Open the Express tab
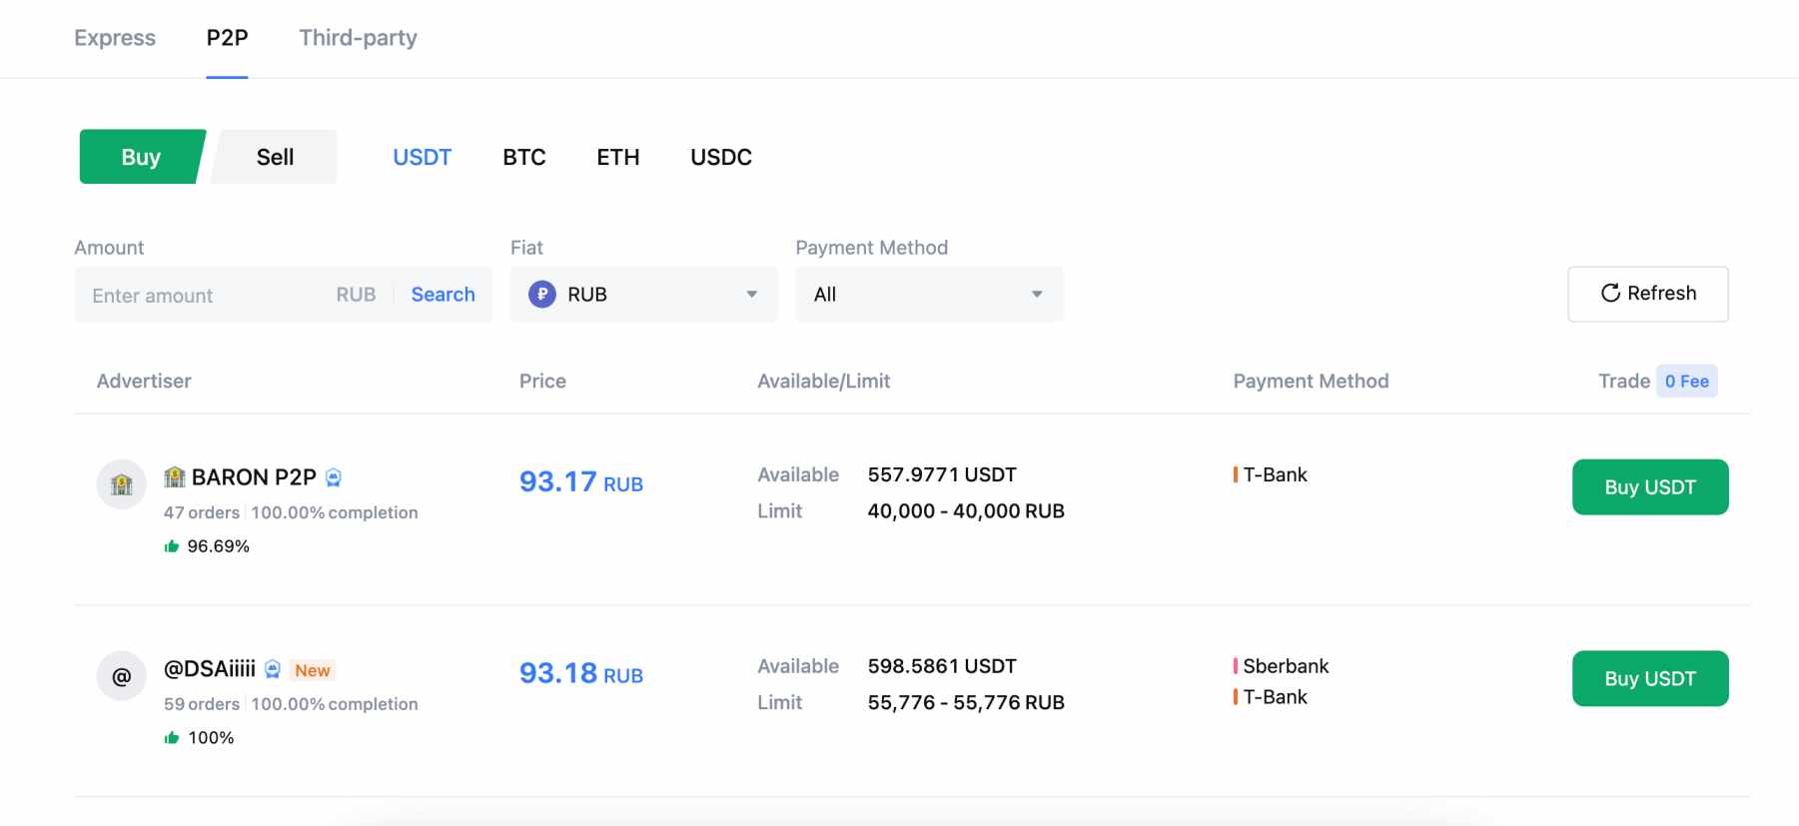 pyautogui.click(x=115, y=38)
